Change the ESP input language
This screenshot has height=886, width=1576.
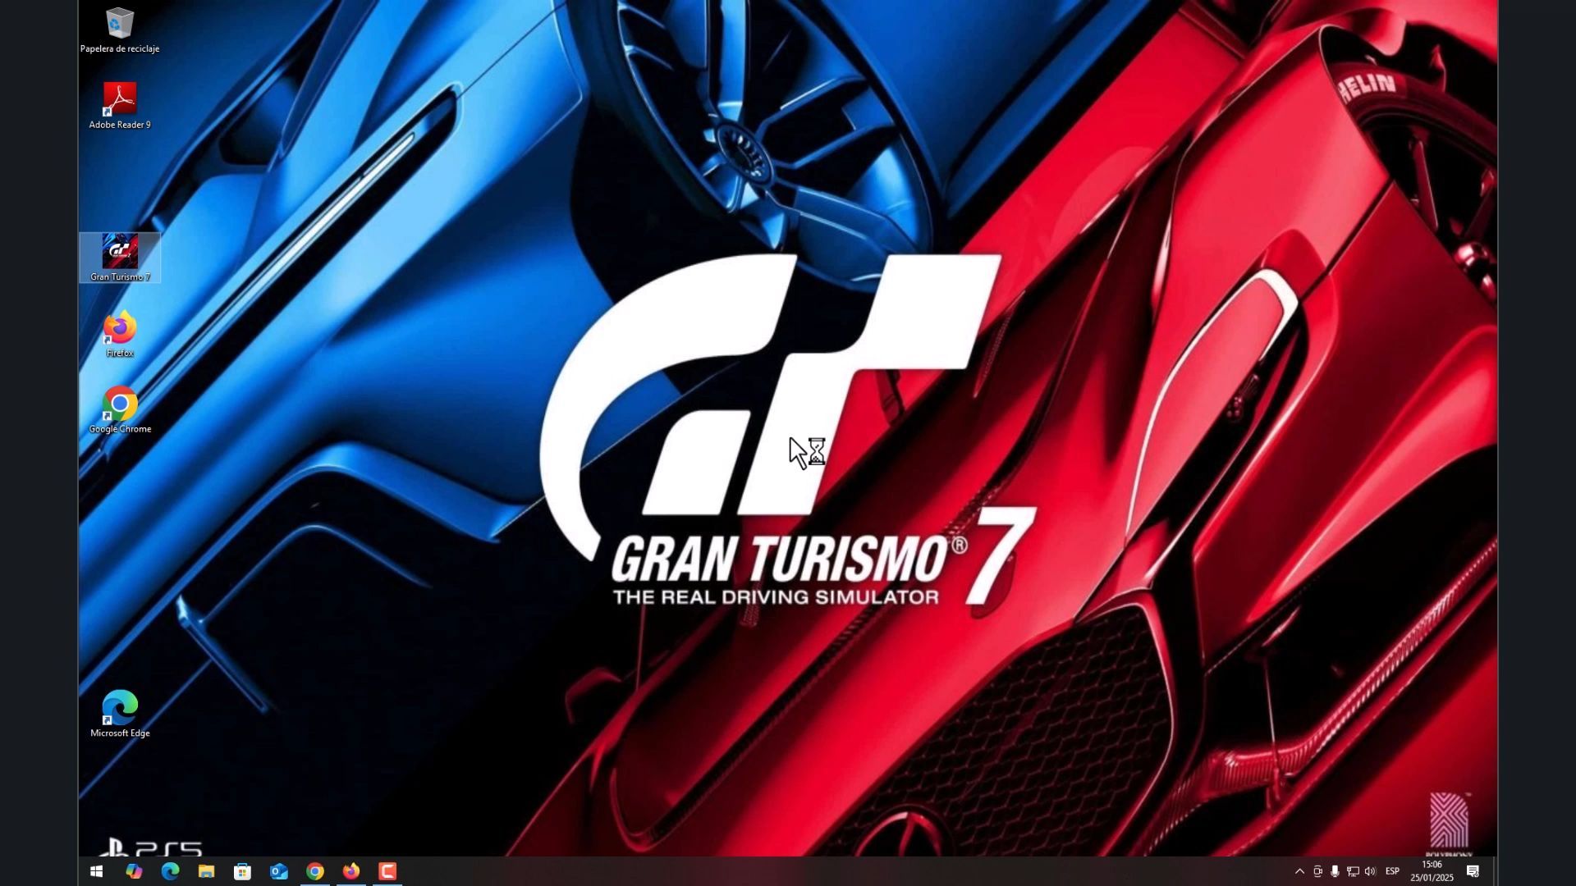pyautogui.click(x=1393, y=871)
